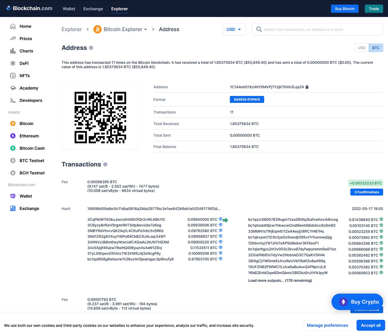Open input address 3CqPAtWY63kuJwcoSnNSh1fQr2vWLN9xYG

126,220
